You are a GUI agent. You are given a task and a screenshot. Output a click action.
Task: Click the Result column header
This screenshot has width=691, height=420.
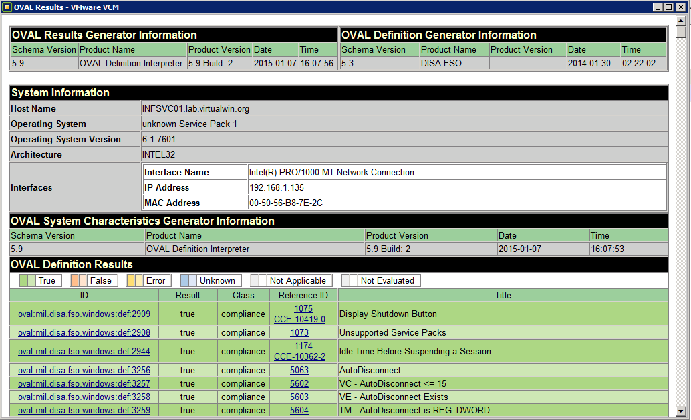188,295
